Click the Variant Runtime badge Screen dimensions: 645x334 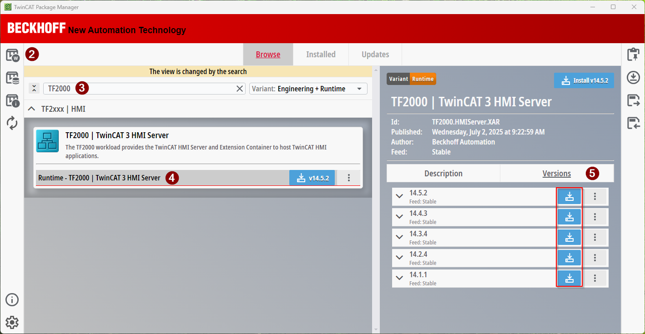[x=412, y=79]
